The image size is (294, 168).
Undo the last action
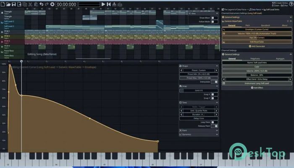pyautogui.click(x=42, y=4)
